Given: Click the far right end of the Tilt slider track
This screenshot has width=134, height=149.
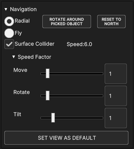Looking at the screenshot, I should click(x=102, y=118).
